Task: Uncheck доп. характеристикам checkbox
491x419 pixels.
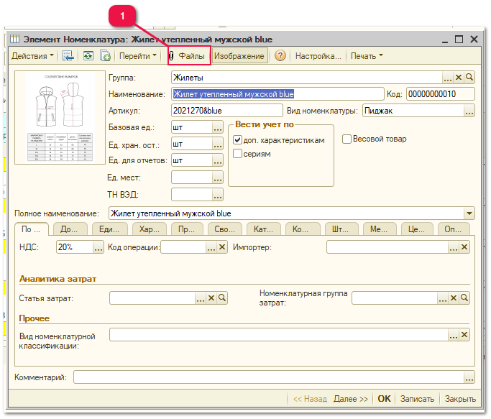Action: point(238,140)
